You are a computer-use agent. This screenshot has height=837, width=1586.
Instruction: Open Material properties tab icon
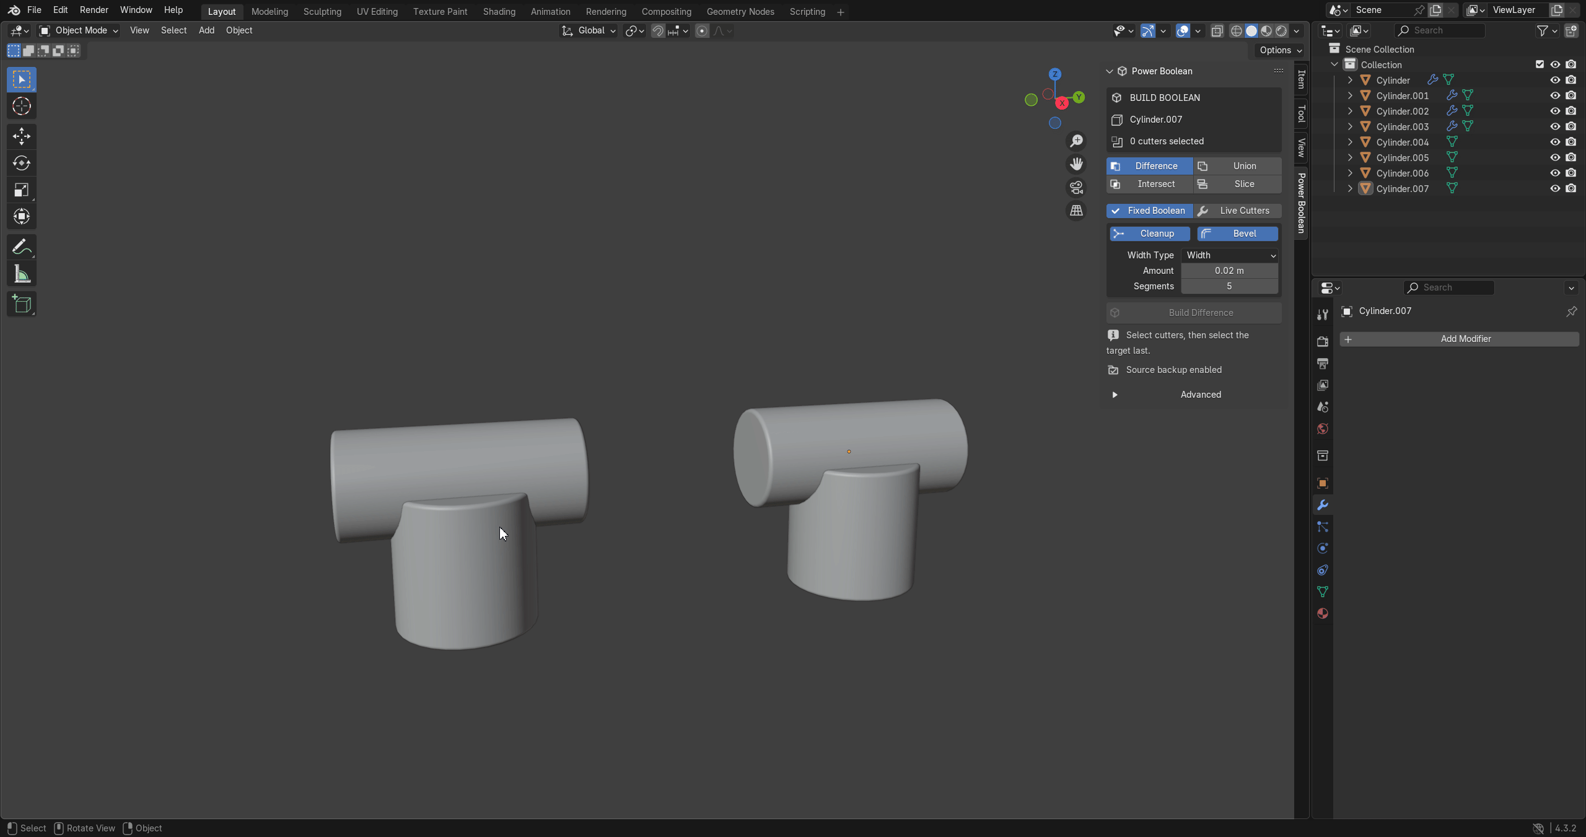[1323, 613]
